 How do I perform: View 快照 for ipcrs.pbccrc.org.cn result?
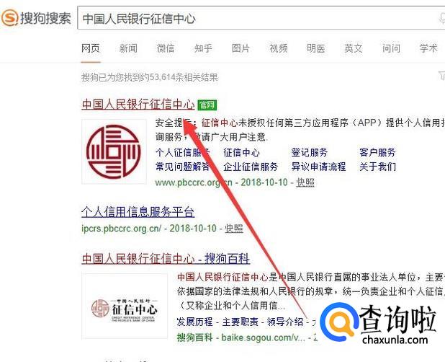(x=234, y=229)
